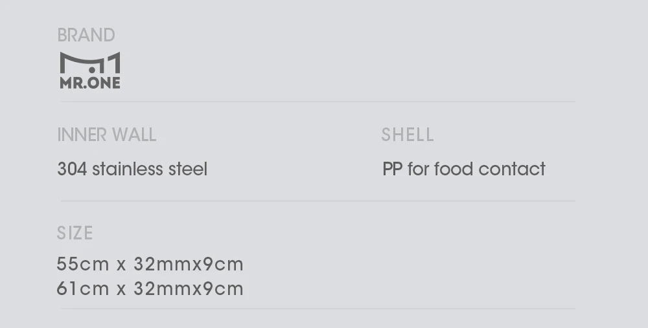Click the PP abbreviation in shell spec

pyautogui.click(x=393, y=169)
